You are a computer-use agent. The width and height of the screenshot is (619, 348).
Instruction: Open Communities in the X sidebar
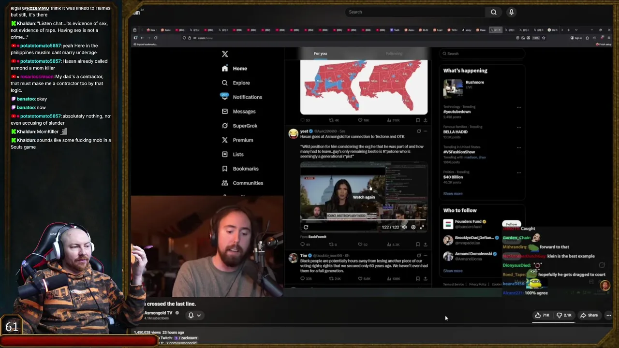pyautogui.click(x=242, y=183)
